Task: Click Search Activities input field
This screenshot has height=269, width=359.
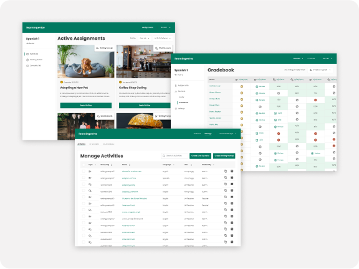Action: (x=175, y=156)
